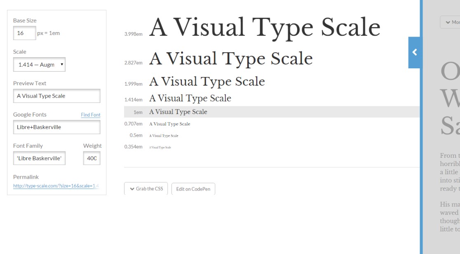
Task: Select the Preview Text field
Action: click(56, 96)
